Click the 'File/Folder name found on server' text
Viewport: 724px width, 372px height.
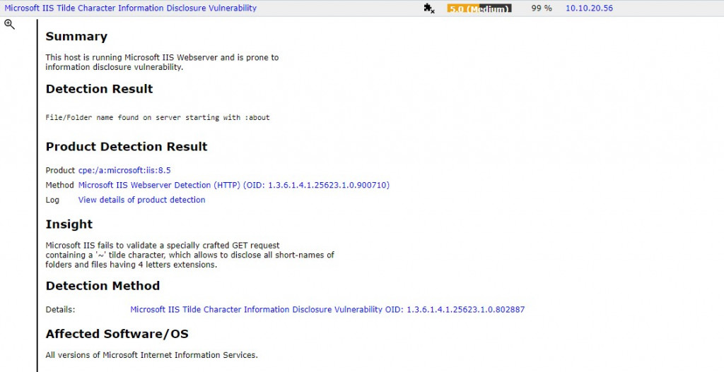point(158,118)
